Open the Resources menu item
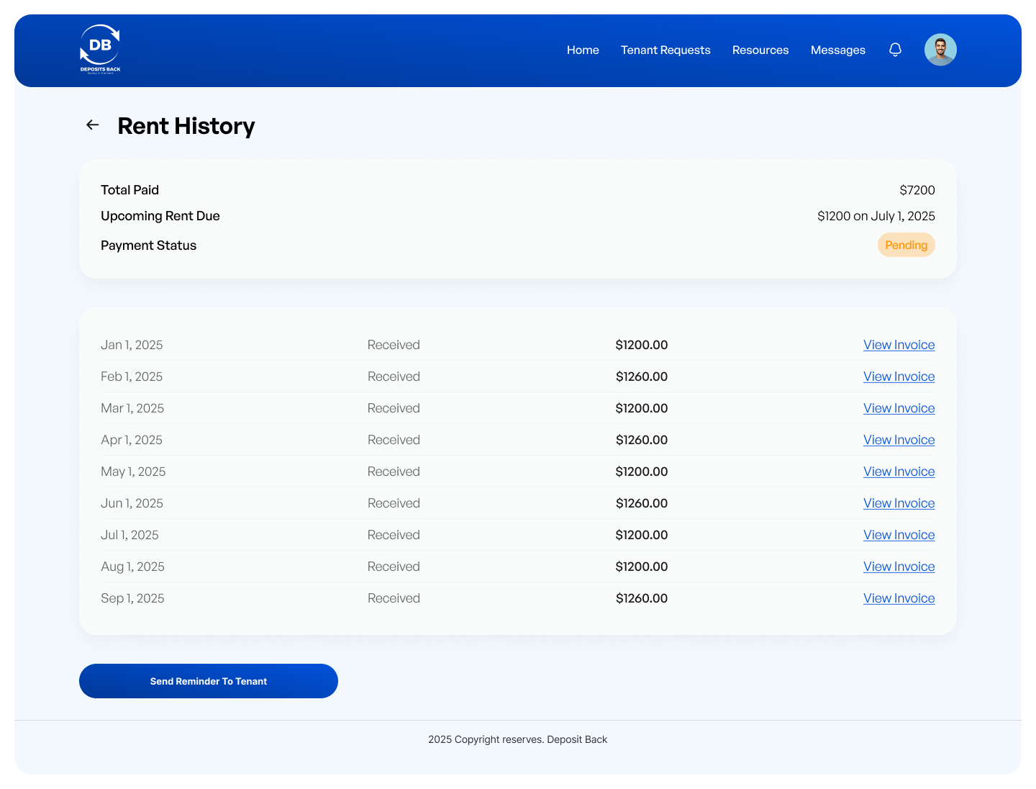Viewport: 1036px width, 789px height. point(760,50)
